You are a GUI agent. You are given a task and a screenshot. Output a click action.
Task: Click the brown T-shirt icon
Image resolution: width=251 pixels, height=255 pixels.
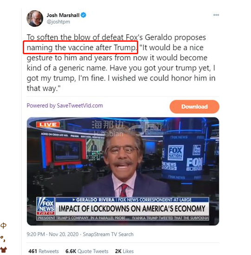point(3,249)
